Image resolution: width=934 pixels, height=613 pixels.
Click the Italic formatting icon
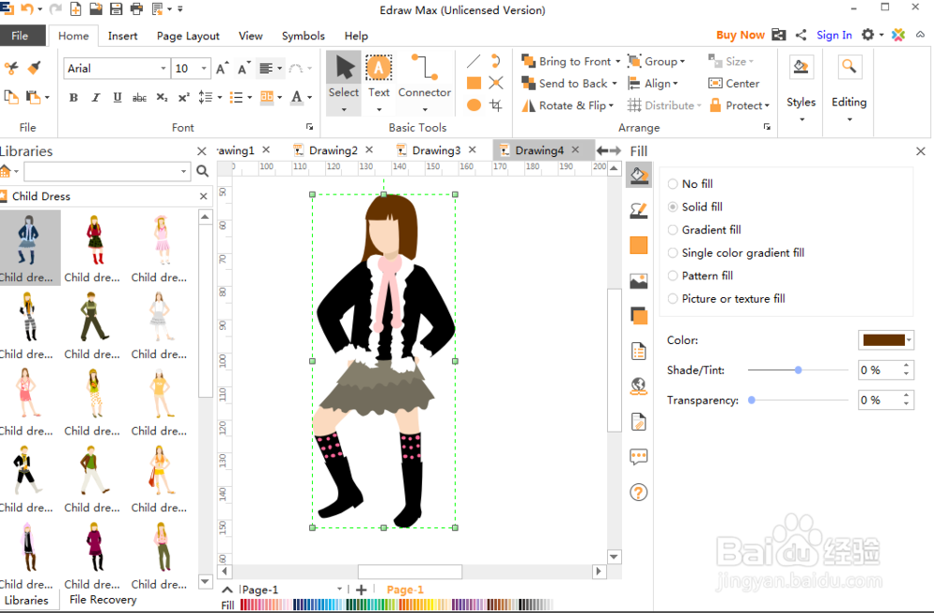[x=95, y=97]
